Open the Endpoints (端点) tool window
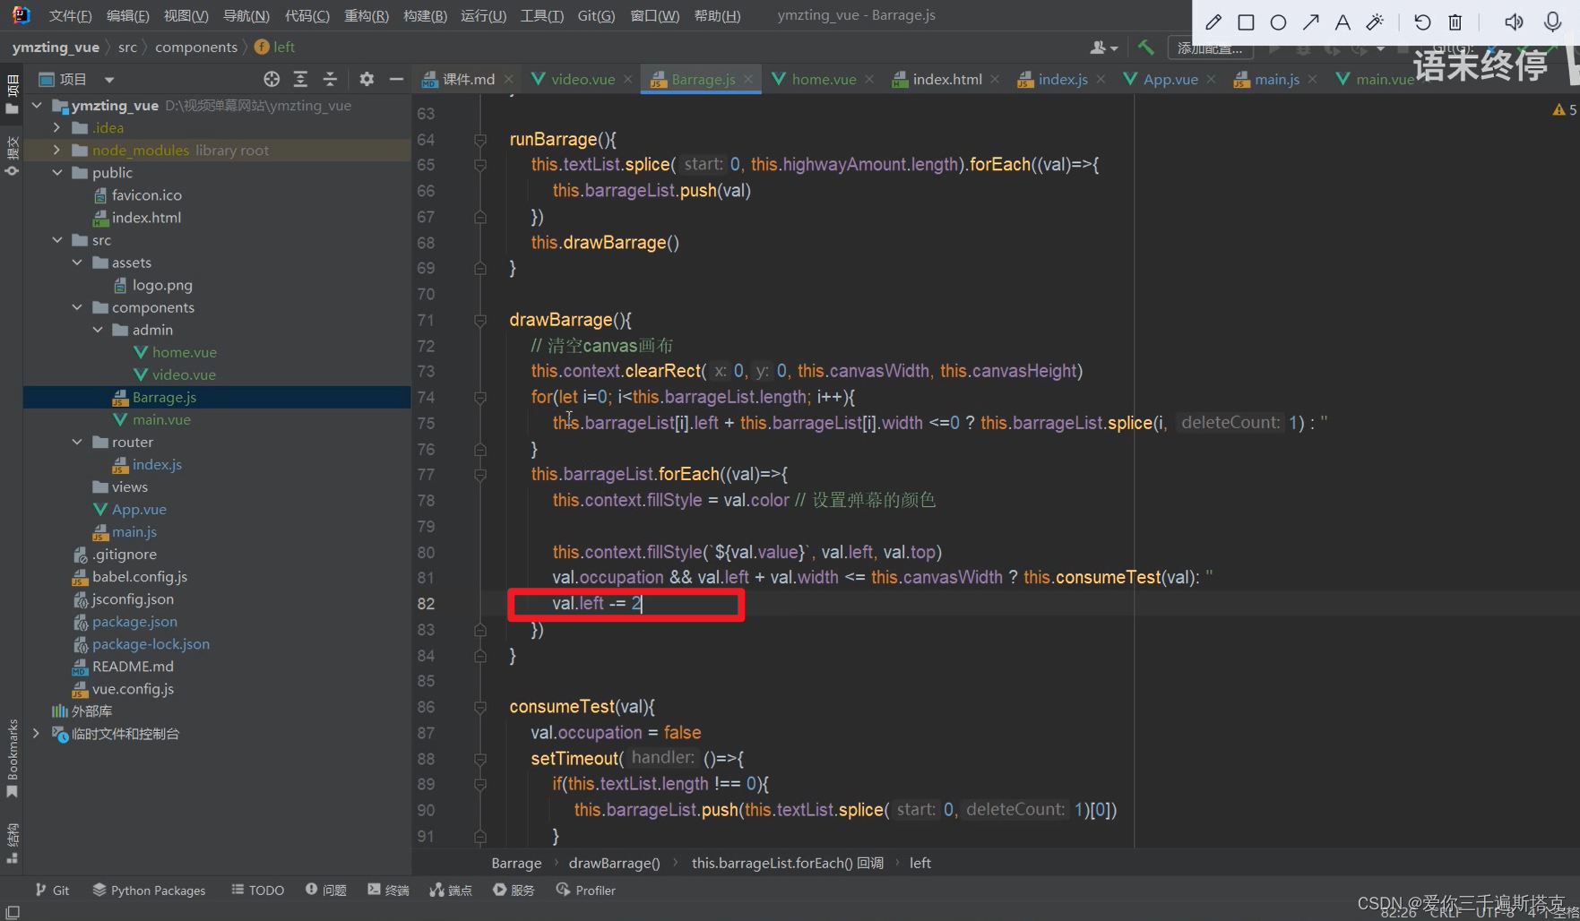The image size is (1580, 921). (451, 890)
